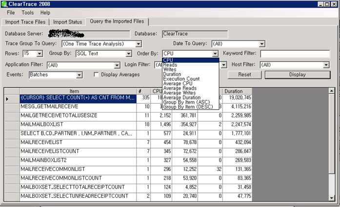Select the MAILBOXSET_SELECTUNREADRECEIPTCOUNT row
The image size is (340, 207).
pyautogui.click(x=78, y=197)
